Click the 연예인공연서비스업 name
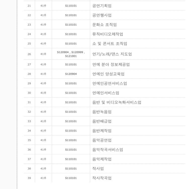The image size is (189, 189). [x=110, y=83]
